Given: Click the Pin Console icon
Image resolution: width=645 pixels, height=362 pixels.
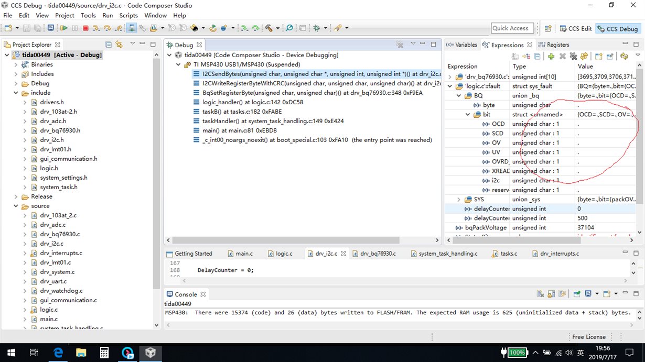Looking at the screenshot, I should 577,294.
